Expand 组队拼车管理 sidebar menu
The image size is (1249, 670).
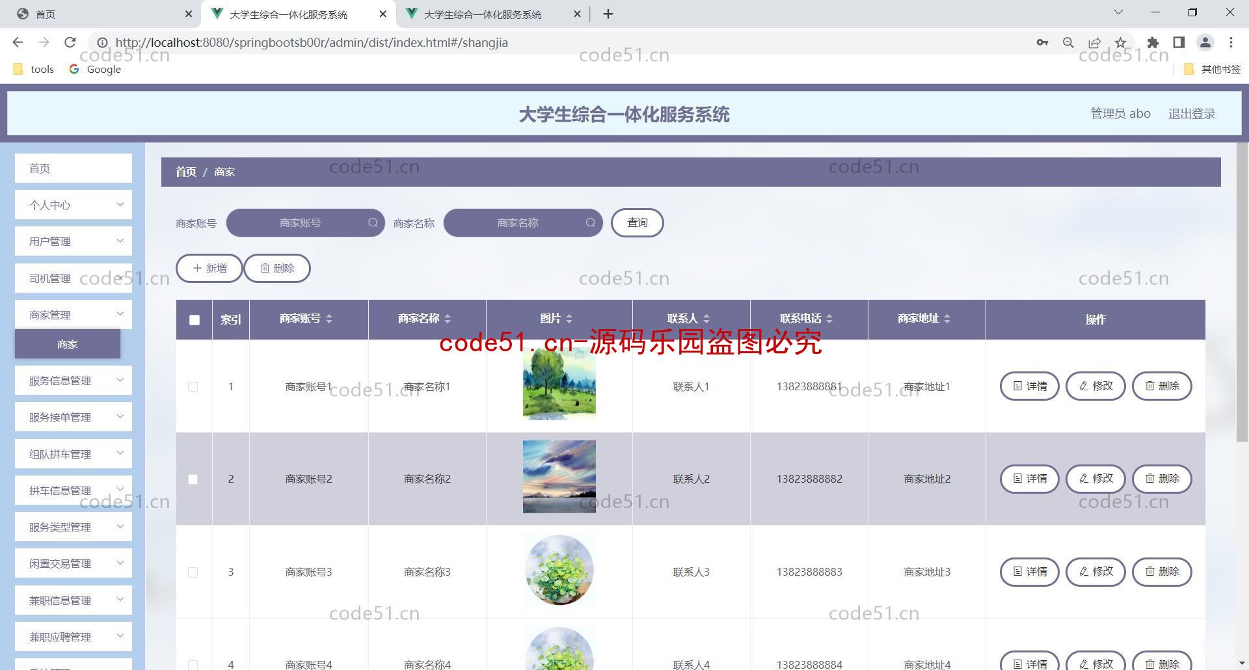point(74,454)
